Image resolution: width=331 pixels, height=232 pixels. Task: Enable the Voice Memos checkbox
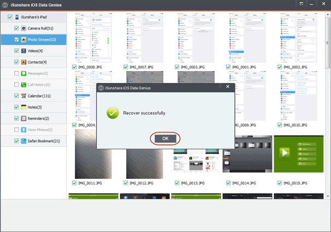pyautogui.click(x=16, y=130)
